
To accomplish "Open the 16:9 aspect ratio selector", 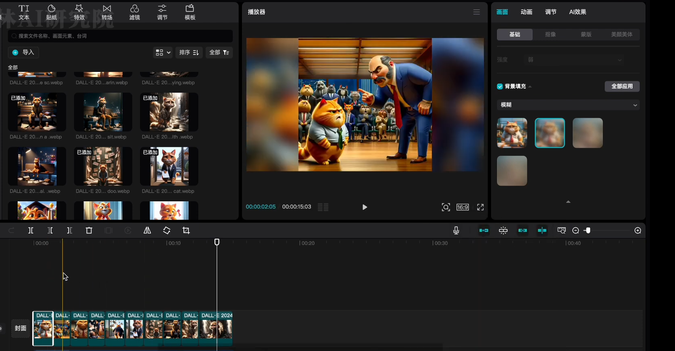I will [x=463, y=207].
